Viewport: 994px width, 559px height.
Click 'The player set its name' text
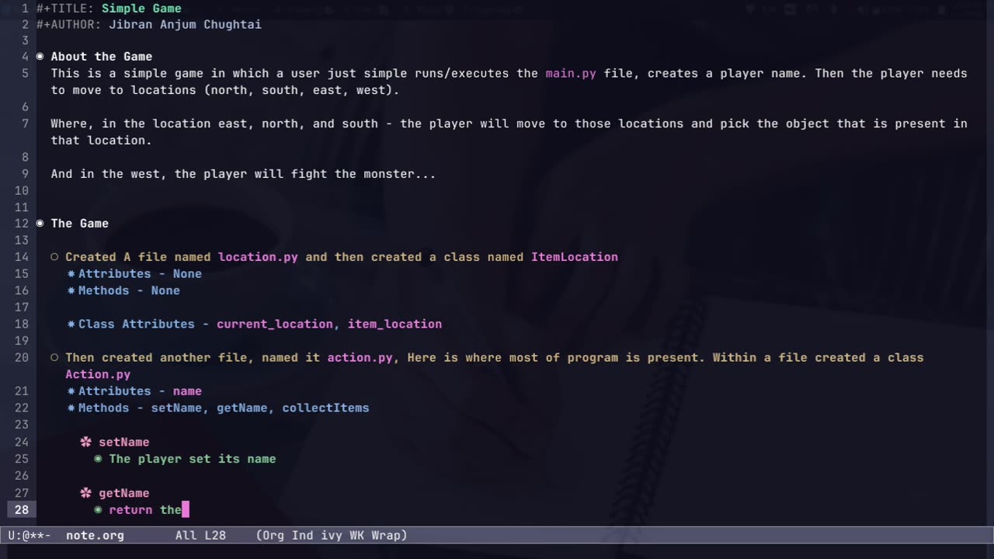(193, 459)
